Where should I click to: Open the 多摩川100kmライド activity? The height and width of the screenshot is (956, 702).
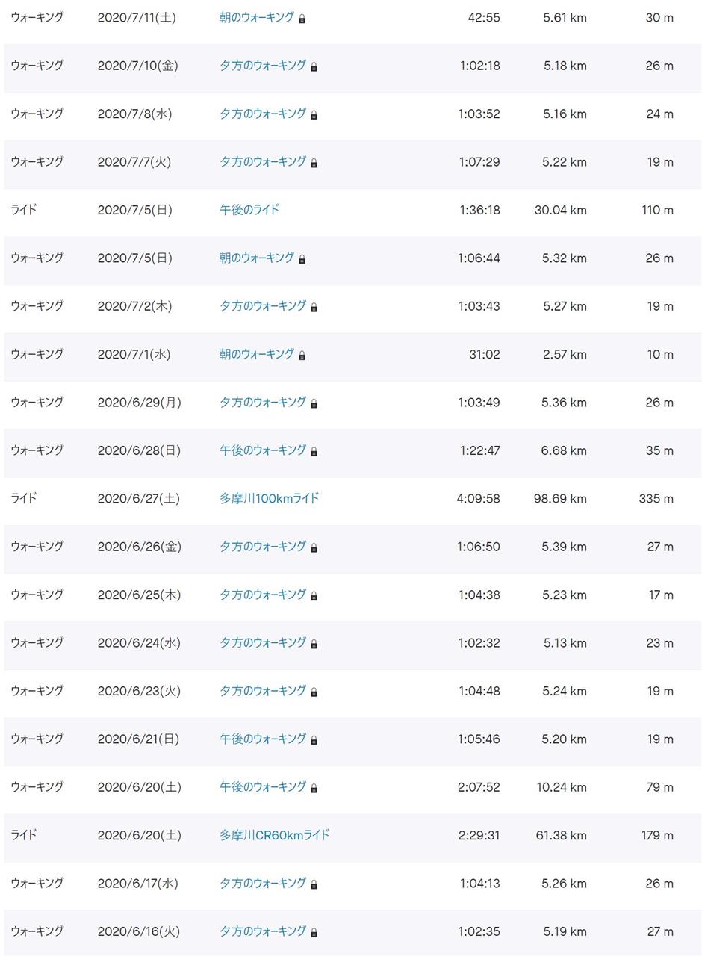(269, 498)
